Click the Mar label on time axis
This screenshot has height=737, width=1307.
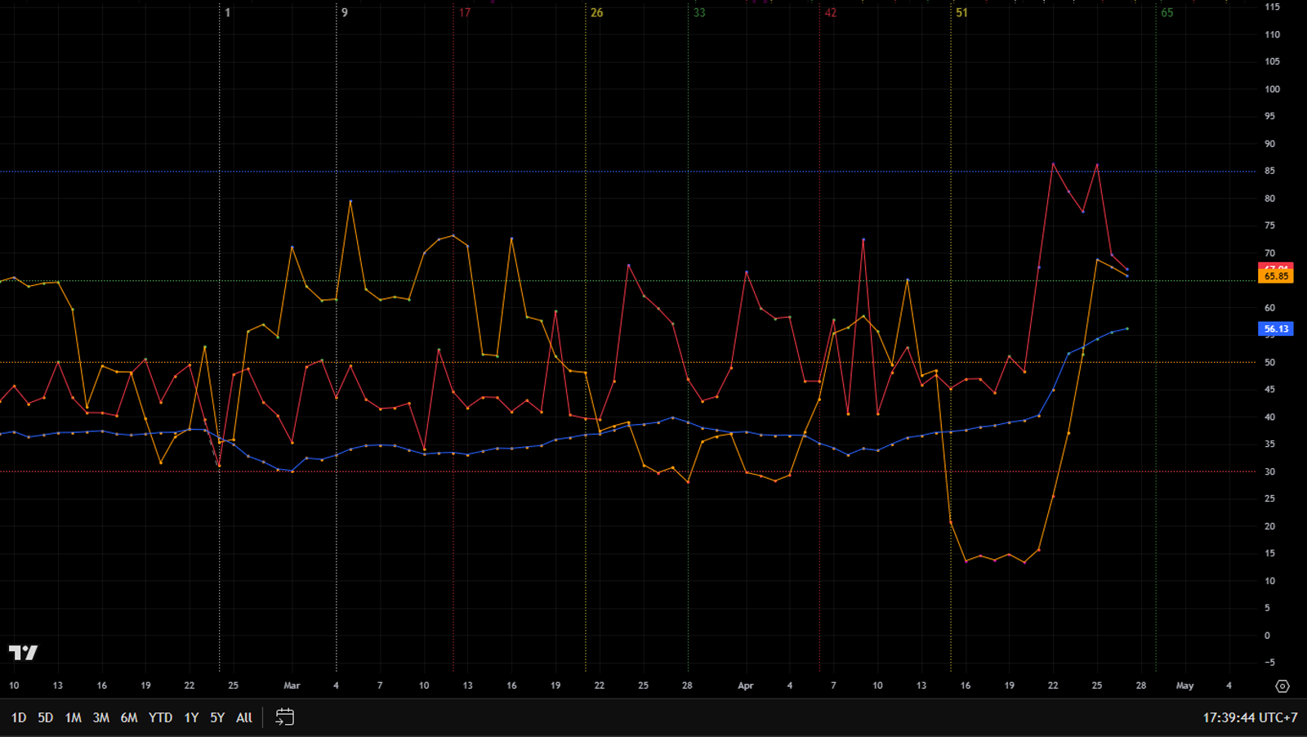coord(292,686)
